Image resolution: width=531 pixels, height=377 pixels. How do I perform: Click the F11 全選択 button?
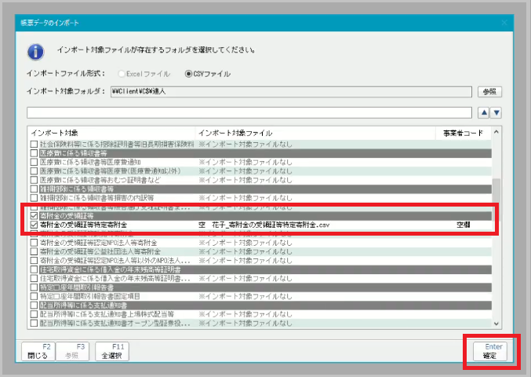112,351
